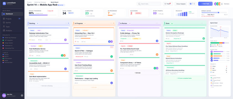Select the Design System project
The image size is (233, 99).
click(8, 43)
